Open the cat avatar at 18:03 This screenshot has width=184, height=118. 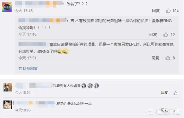[x=8, y=105]
